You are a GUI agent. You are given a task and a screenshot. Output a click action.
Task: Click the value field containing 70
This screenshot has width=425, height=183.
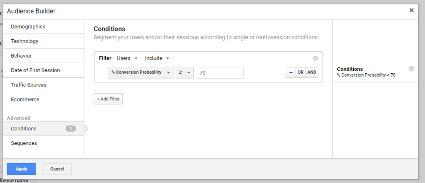(220, 73)
